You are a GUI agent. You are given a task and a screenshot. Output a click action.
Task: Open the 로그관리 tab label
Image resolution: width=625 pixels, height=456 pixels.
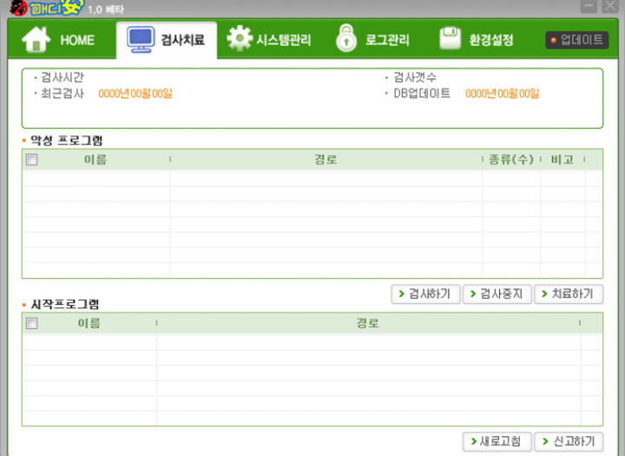[x=387, y=41]
